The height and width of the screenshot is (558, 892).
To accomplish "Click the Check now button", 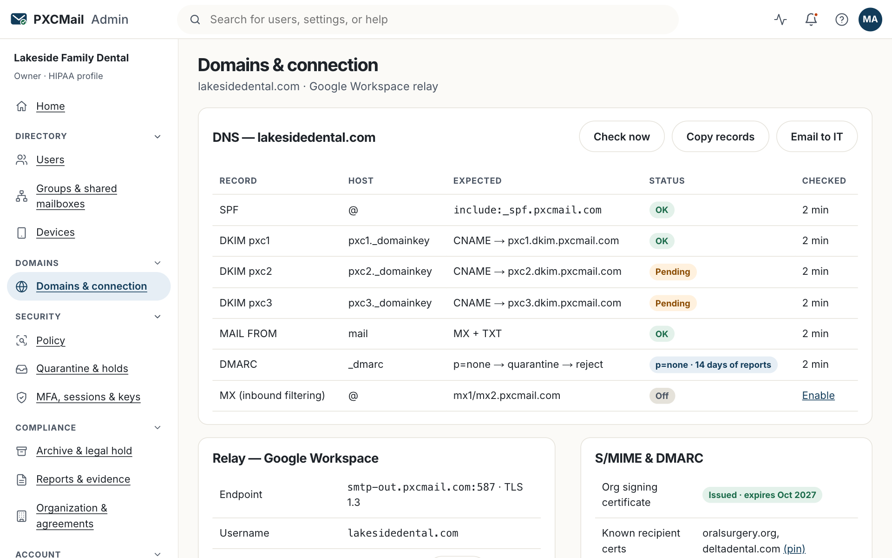I will click(622, 136).
